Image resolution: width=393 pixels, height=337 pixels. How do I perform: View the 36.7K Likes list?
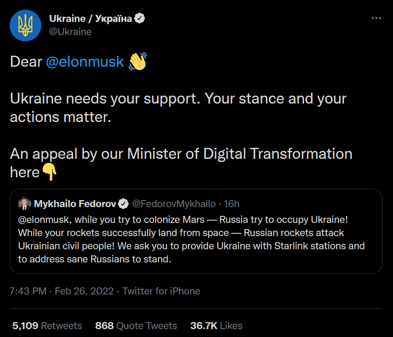coord(216,326)
